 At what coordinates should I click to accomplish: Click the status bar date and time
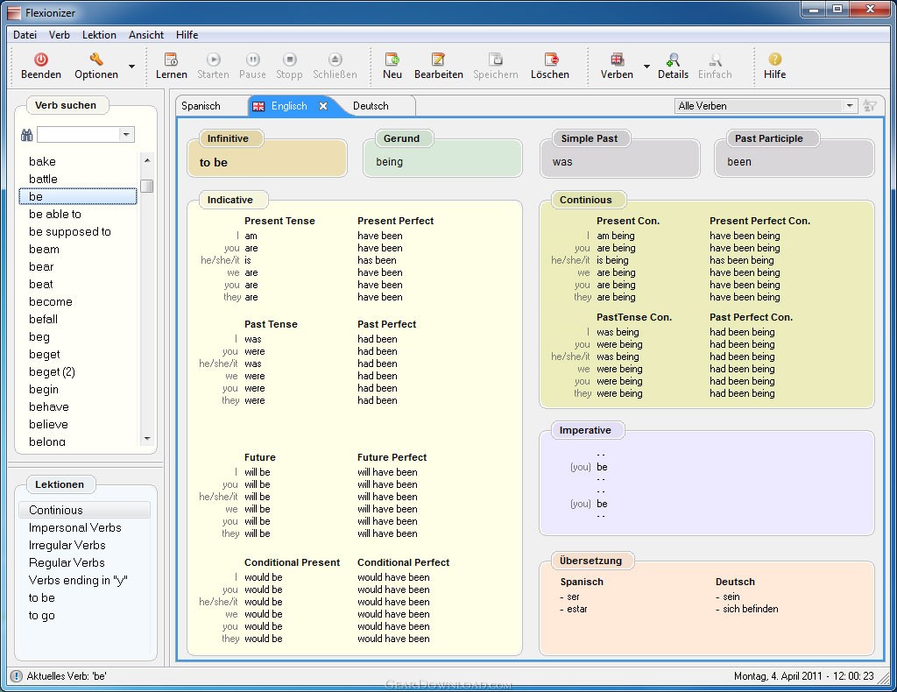pos(804,676)
